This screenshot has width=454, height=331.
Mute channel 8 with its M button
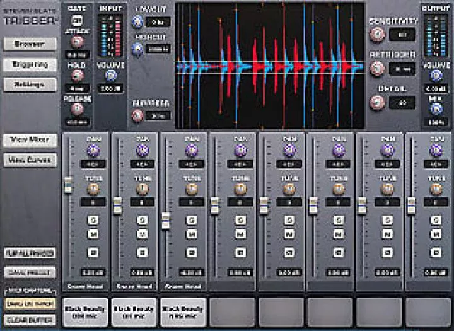click(x=436, y=234)
